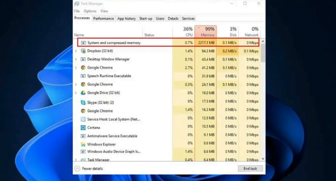Viewport: 336px width, 181px height.
Task: Sort by the 99% Memory column header
Action: 206,31
